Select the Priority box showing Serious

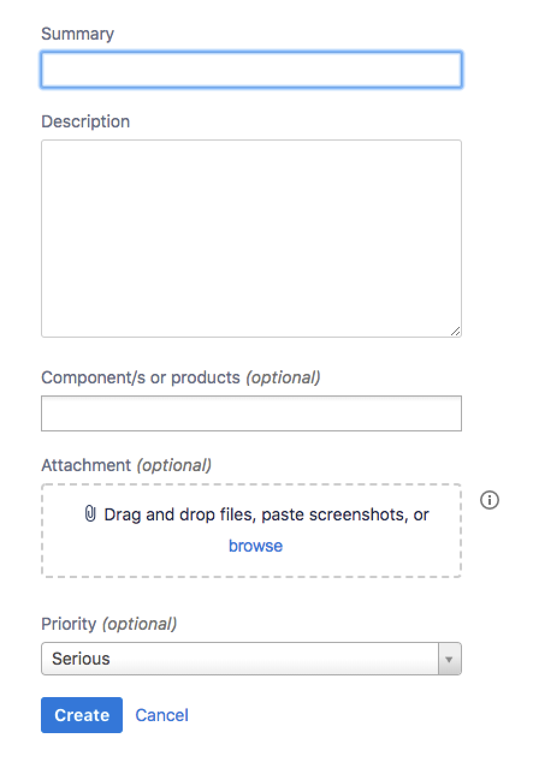pyautogui.click(x=251, y=659)
